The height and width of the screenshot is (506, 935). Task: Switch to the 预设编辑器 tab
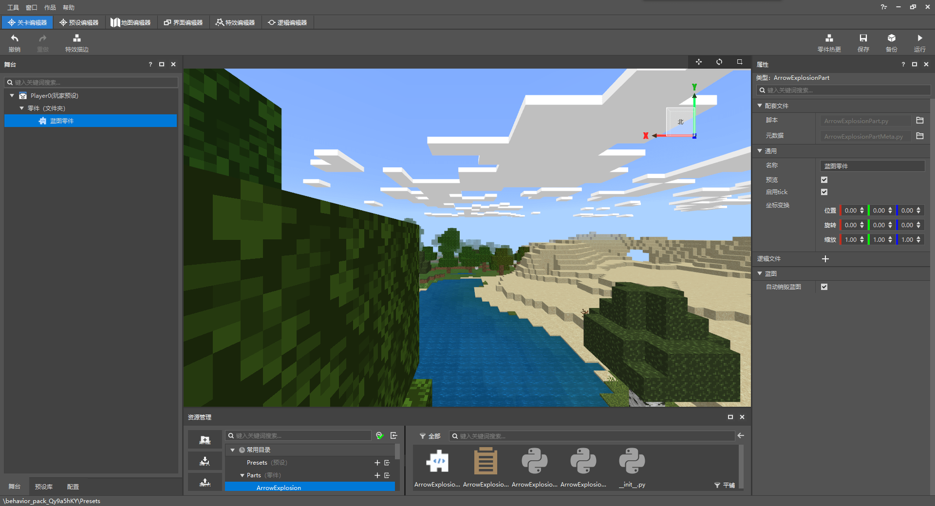coord(79,22)
